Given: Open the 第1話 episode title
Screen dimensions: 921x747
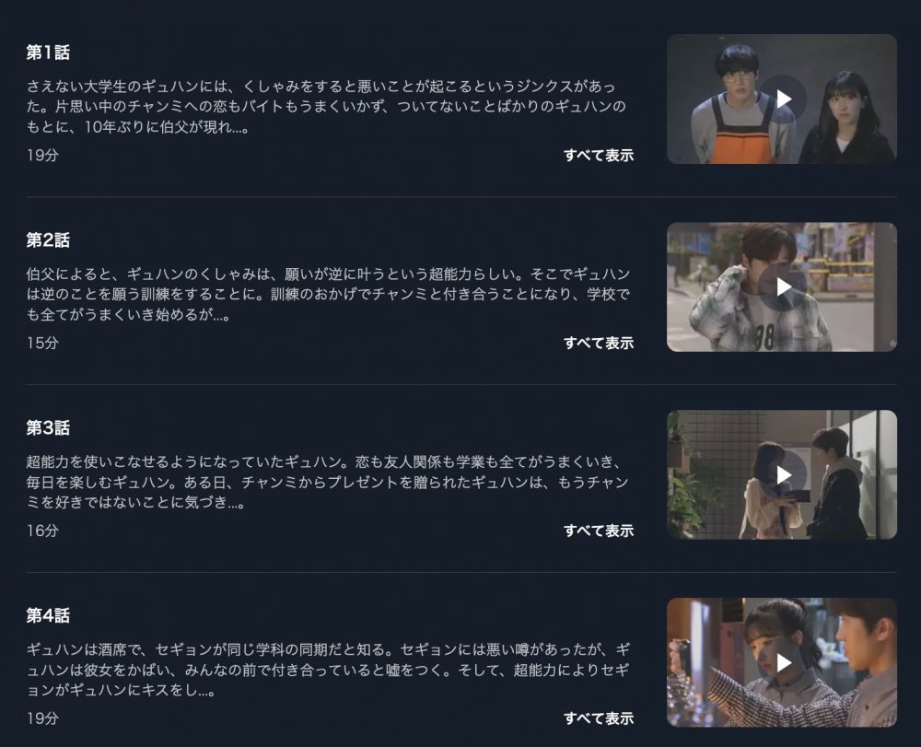Looking at the screenshot, I should pos(48,53).
